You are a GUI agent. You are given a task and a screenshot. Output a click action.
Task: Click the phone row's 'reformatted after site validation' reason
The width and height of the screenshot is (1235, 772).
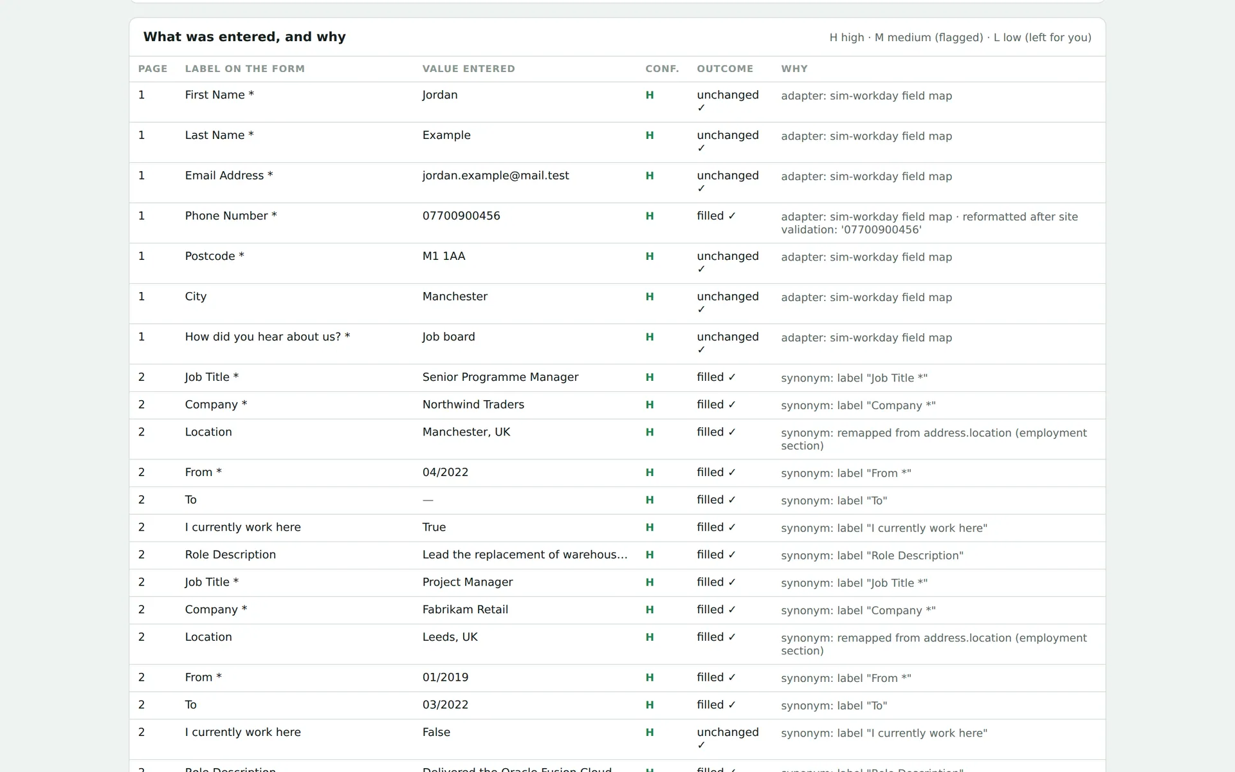(x=929, y=223)
